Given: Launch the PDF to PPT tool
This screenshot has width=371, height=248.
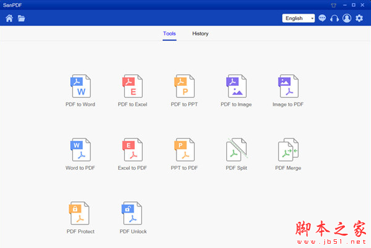Looking at the screenshot, I should (185, 90).
